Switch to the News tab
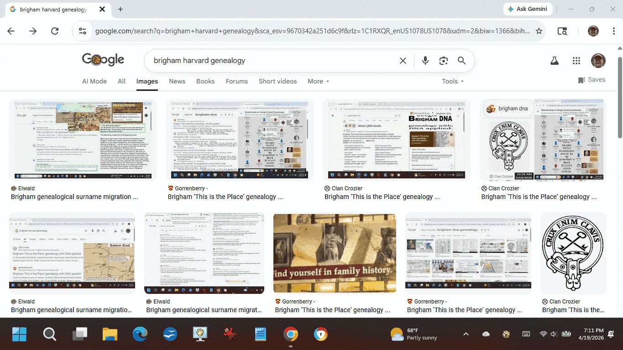The height and width of the screenshot is (350, 623). click(x=177, y=81)
